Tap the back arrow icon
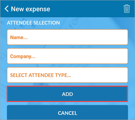 (7, 9)
